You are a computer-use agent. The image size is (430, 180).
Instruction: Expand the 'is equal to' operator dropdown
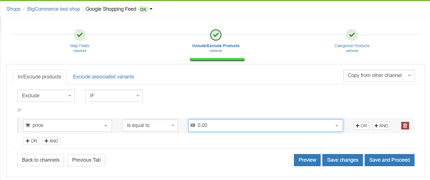pos(150,125)
